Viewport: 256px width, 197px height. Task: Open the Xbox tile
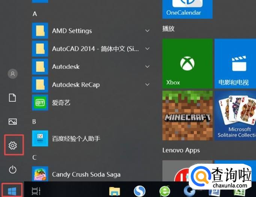click(187, 64)
